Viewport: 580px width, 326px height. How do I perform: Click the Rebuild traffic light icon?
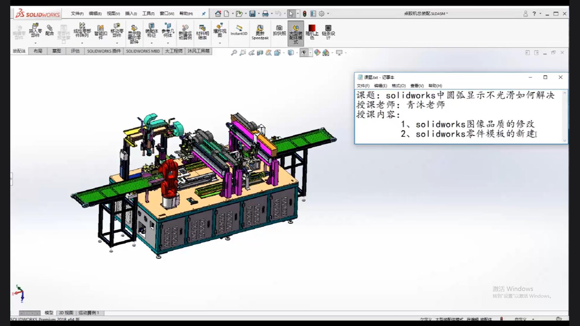coord(304,14)
